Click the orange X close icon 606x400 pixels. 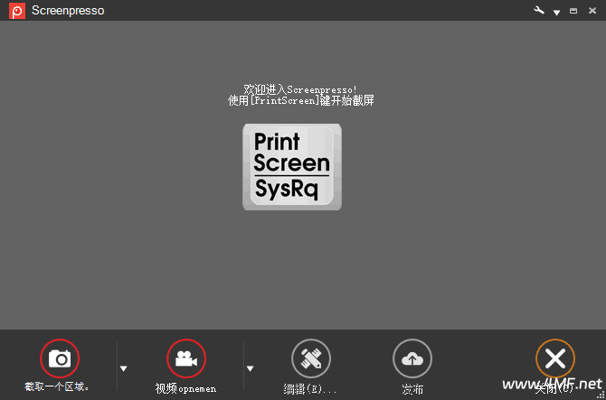point(554,358)
